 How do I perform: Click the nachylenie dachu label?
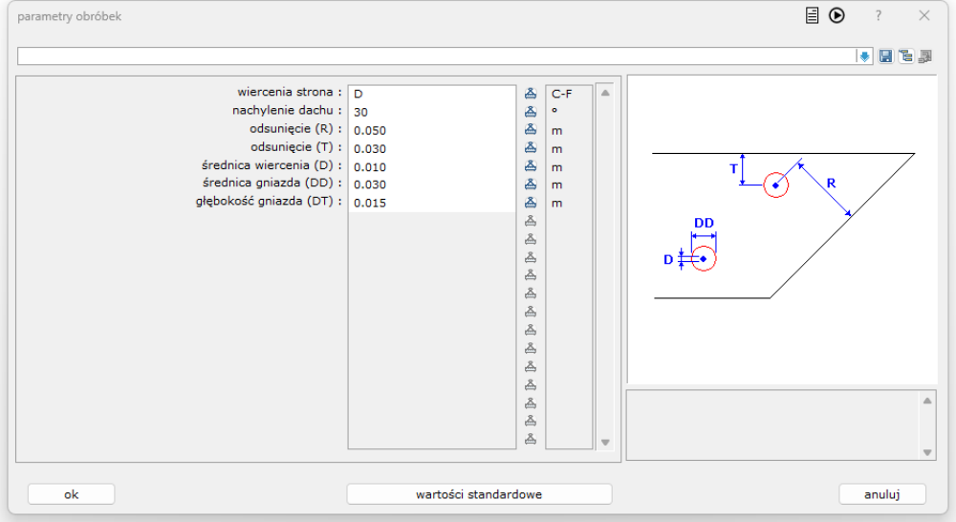tap(287, 110)
